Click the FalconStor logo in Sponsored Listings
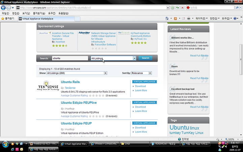Viewport: 243px width, 152px height. point(84,33)
